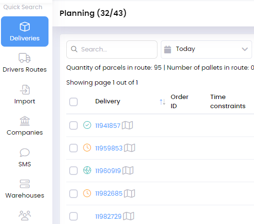Click the Search deliveries input field

point(112,50)
